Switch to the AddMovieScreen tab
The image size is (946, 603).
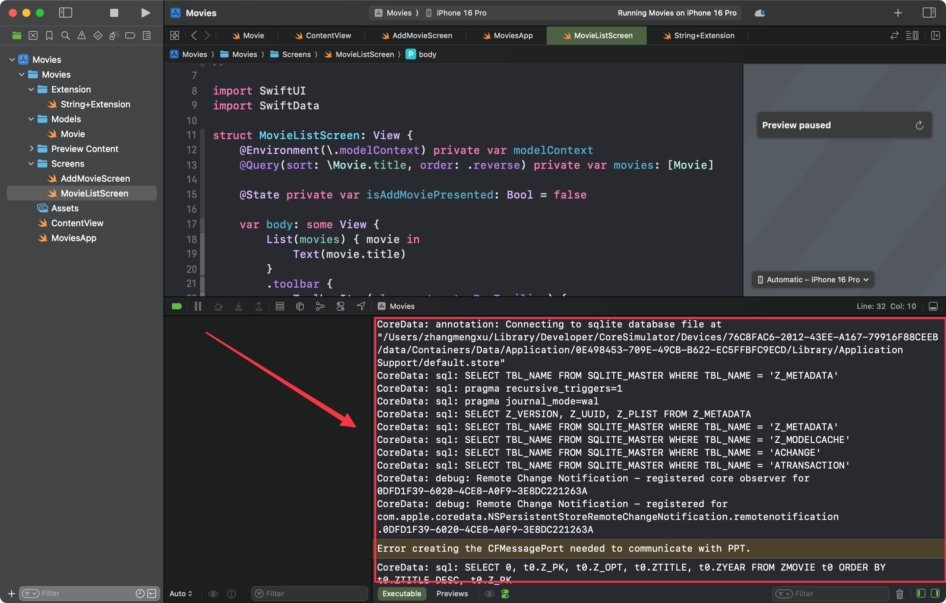tap(417, 36)
